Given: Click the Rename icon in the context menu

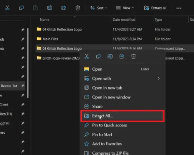Looking at the screenshot, I should (110, 56).
